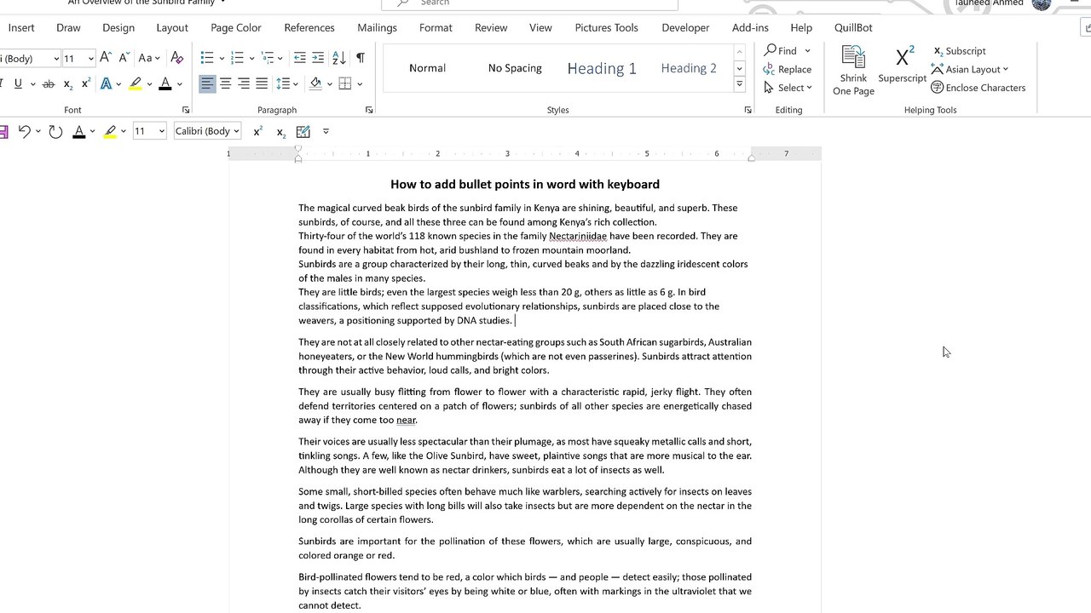Image resolution: width=1091 pixels, height=613 pixels.
Task: Sort the selected text A to Z
Action: coord(339,58)
